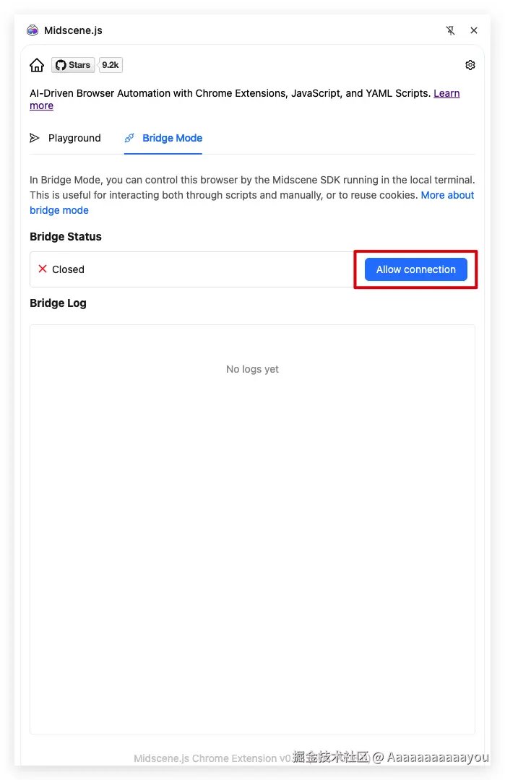505x780 pixels.
Task: Click the unpin panel icon
Action: pos(451,30)
